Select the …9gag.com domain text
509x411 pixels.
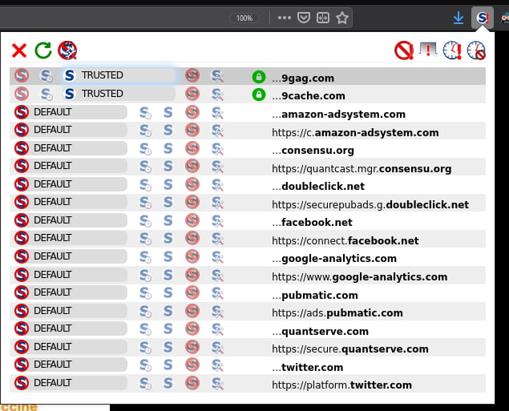tap(303, 79)
